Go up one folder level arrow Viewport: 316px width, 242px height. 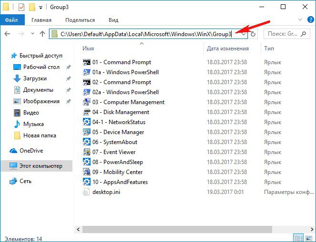click(x=42, y=34)
